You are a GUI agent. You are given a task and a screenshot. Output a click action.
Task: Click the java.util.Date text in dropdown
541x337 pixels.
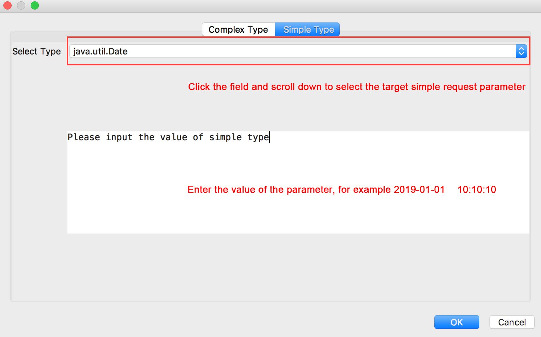coord(101,51)
